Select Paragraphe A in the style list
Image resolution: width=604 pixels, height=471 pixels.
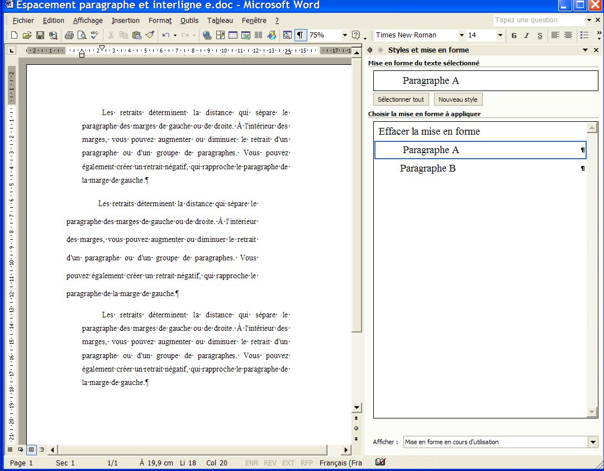coord(480,150)
